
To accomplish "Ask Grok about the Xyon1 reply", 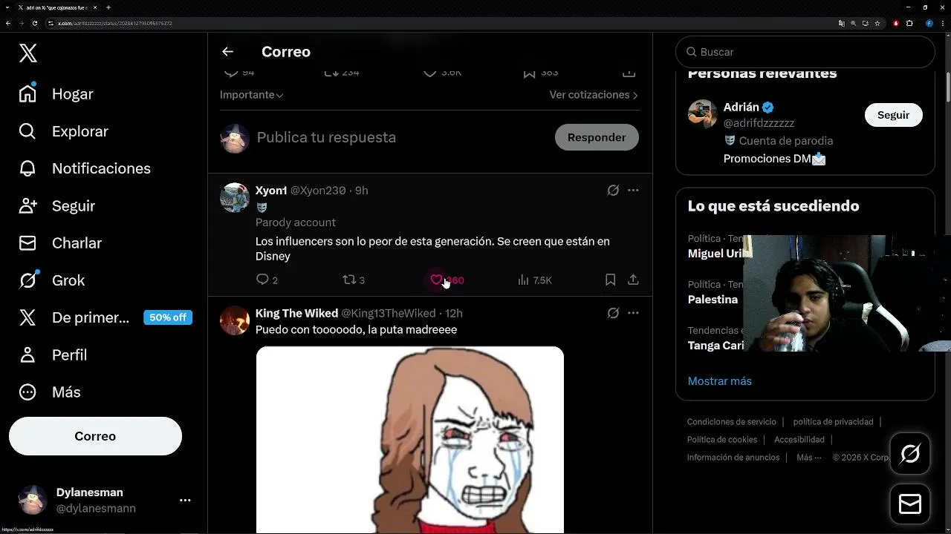I will tap(613, 191).
